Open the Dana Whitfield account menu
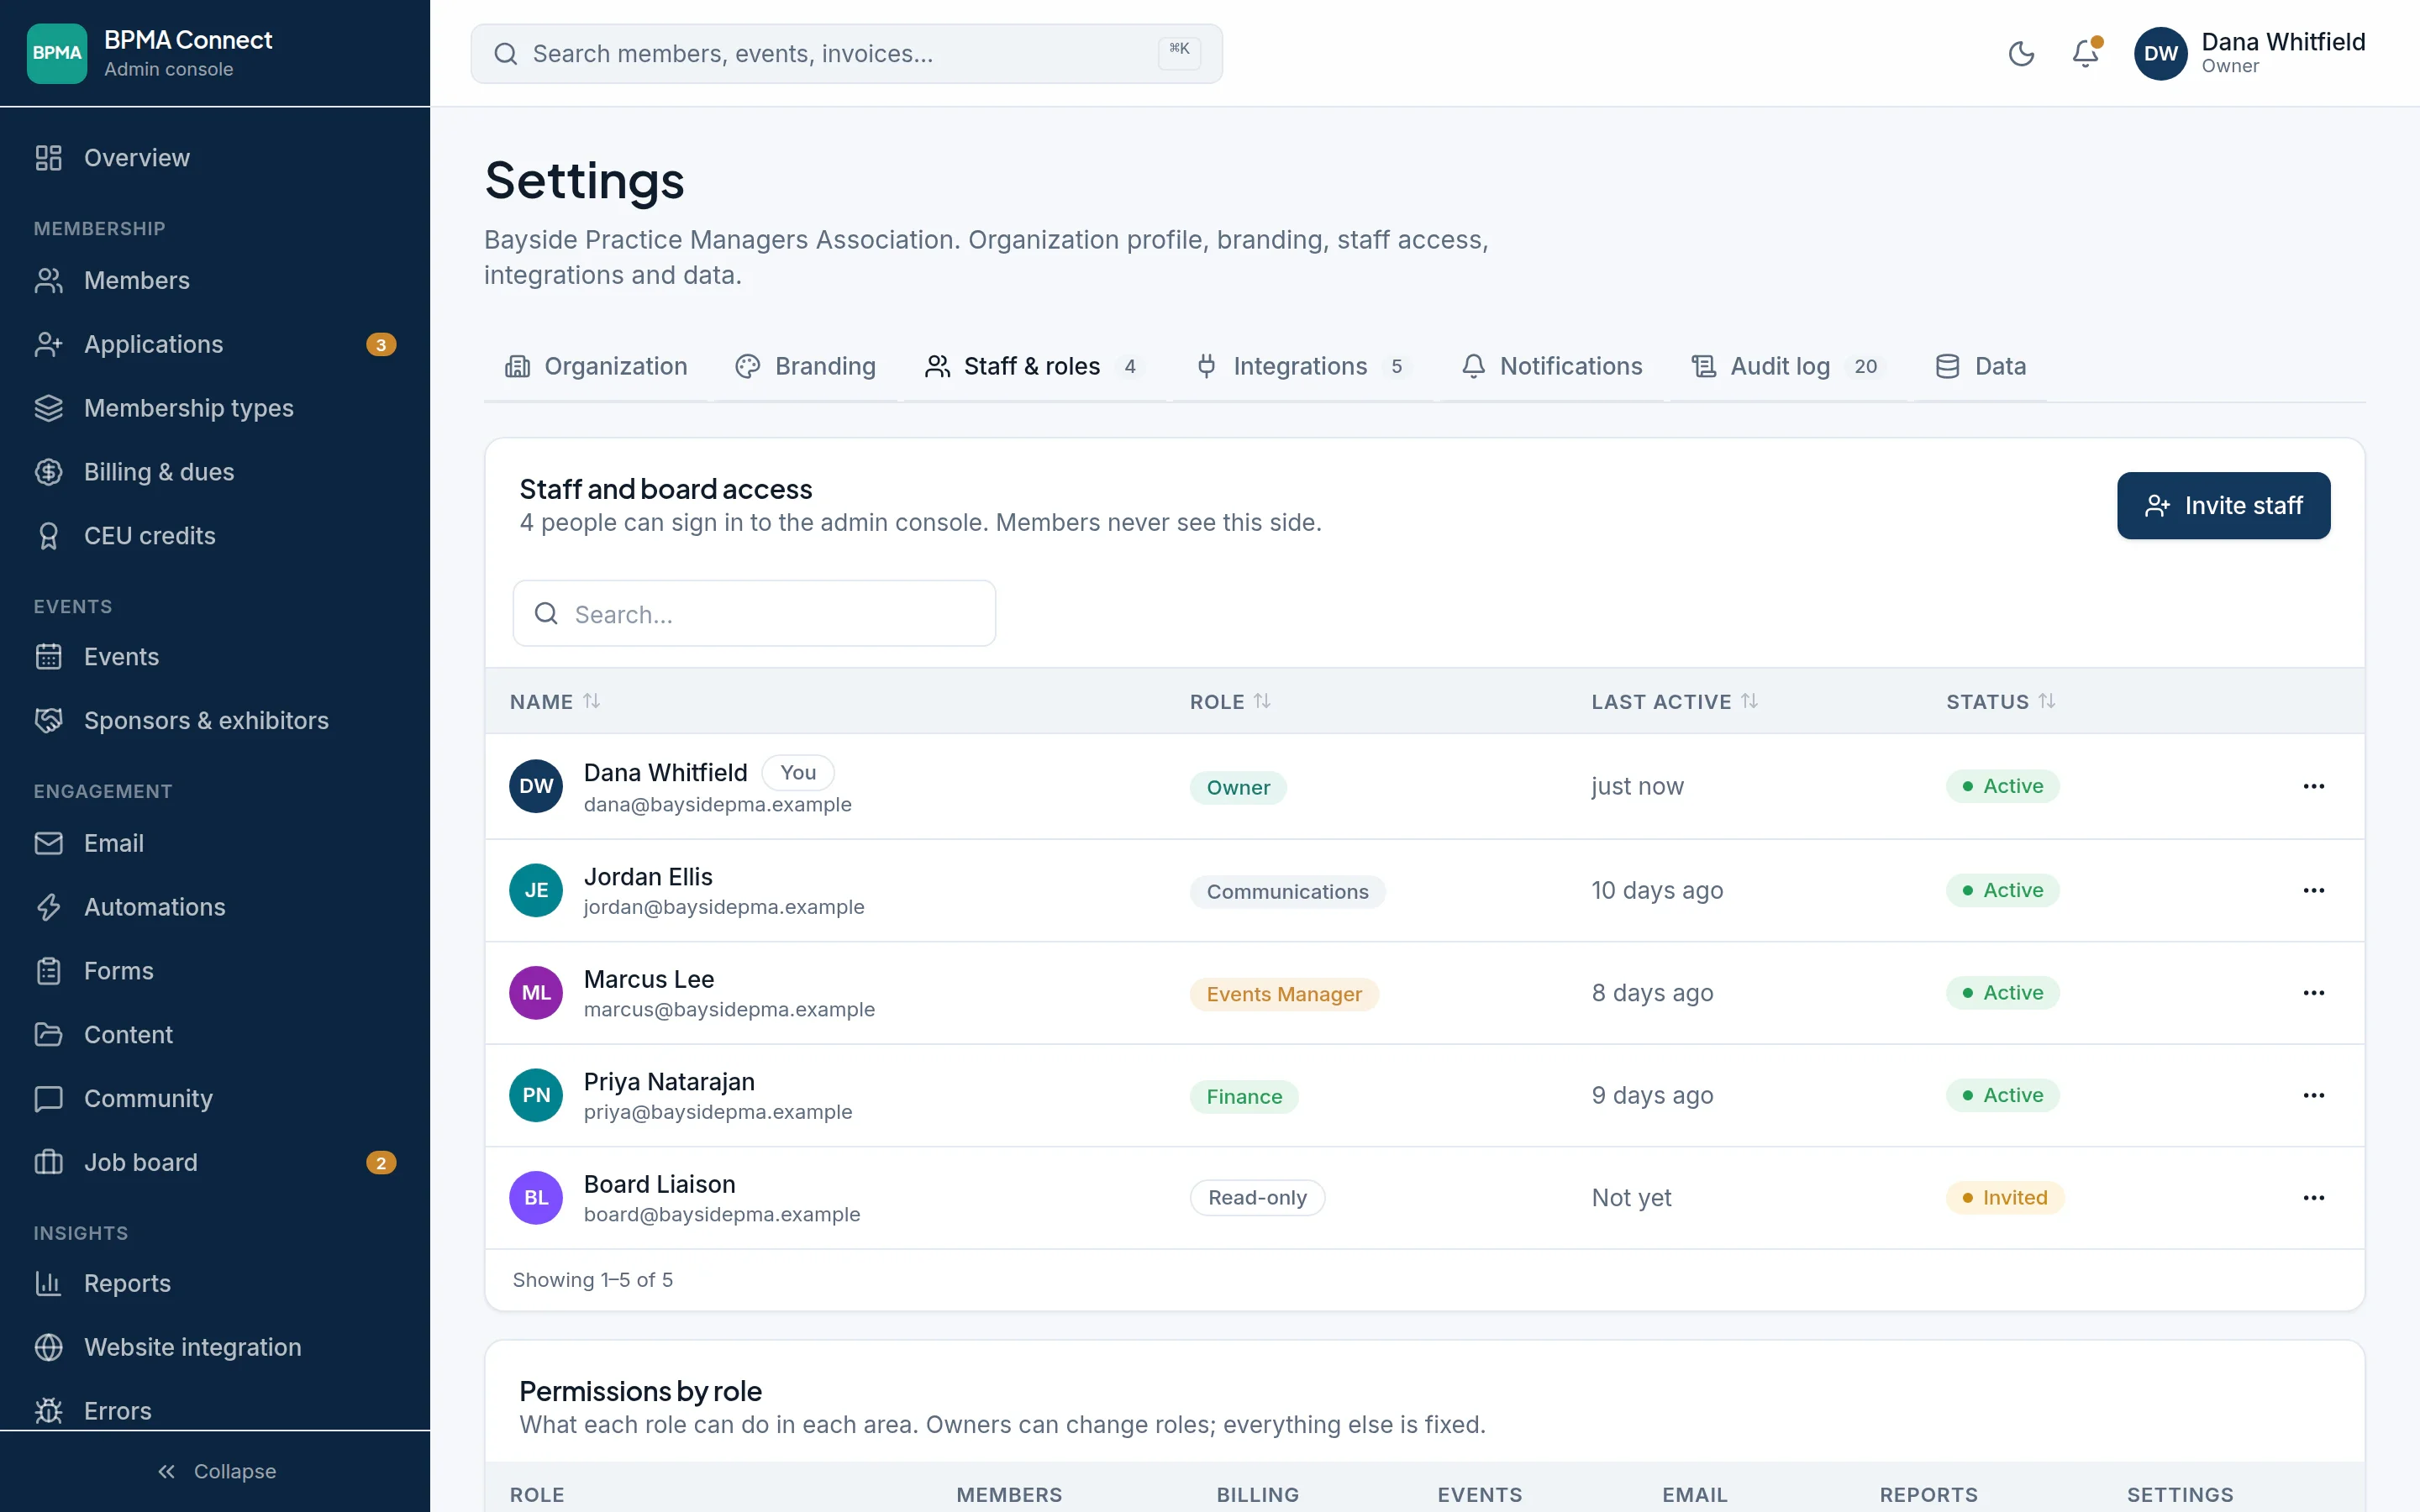The width and height of the screenshot is (2420, 1512). (x=2249, y=53)
